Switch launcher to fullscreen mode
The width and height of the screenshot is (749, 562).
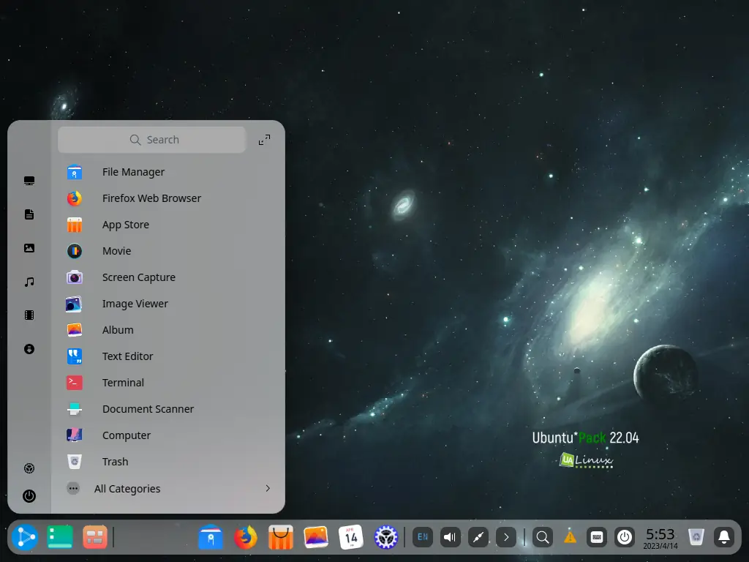264,140
